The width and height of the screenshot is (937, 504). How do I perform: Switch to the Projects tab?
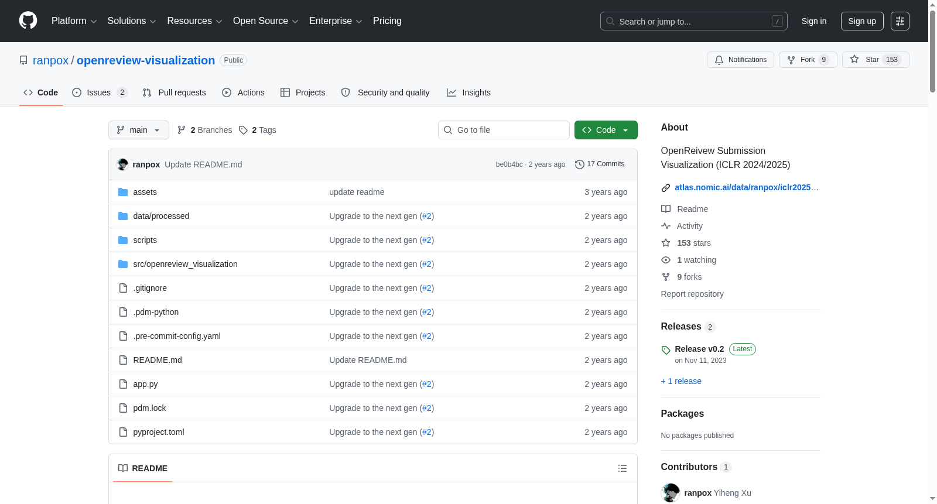click(303, 92)
